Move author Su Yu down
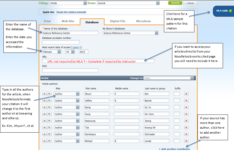The image size is (234, 151). point(49,107)
